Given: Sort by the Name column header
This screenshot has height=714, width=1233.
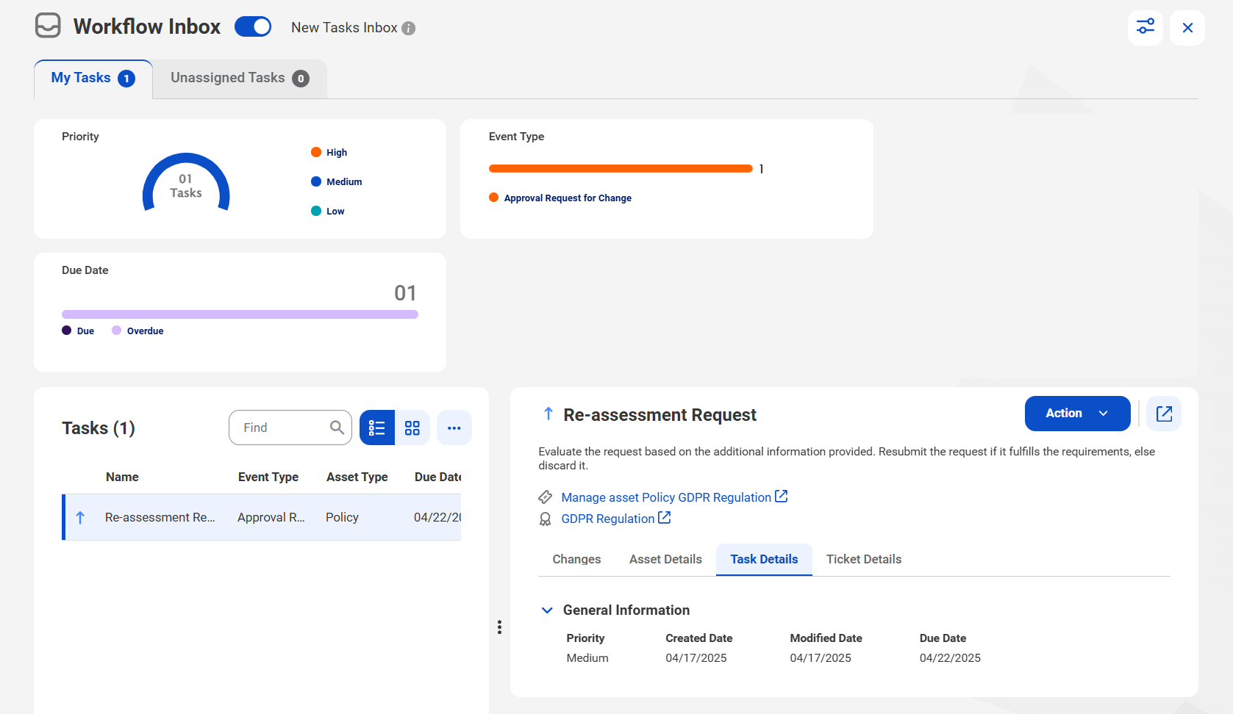Looking at the screenshot, I should point(122,477).
